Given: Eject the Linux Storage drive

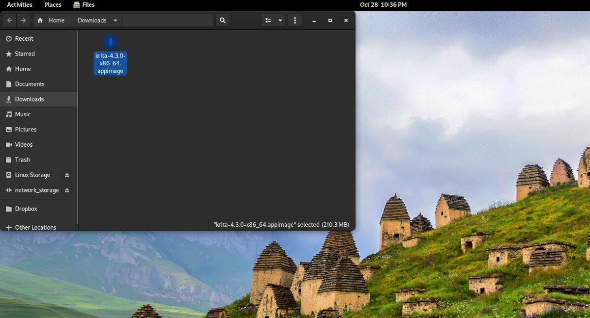Looking at the screenshot, I should (67, 175).
